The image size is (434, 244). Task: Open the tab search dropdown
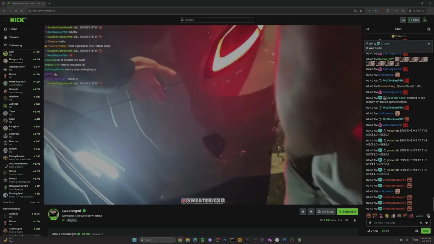(x=3, y=3)
